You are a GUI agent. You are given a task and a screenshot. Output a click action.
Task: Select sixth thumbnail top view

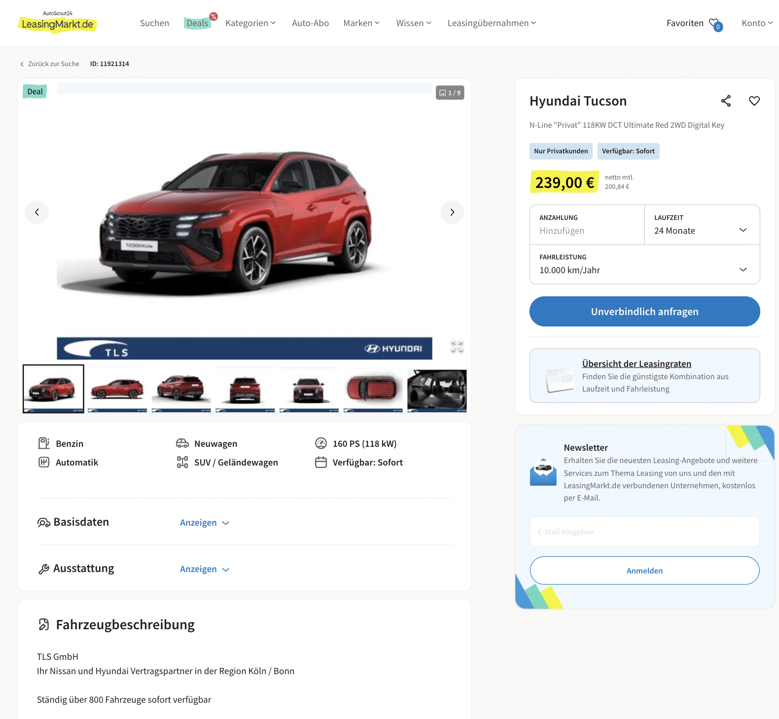tap(373, 389)
